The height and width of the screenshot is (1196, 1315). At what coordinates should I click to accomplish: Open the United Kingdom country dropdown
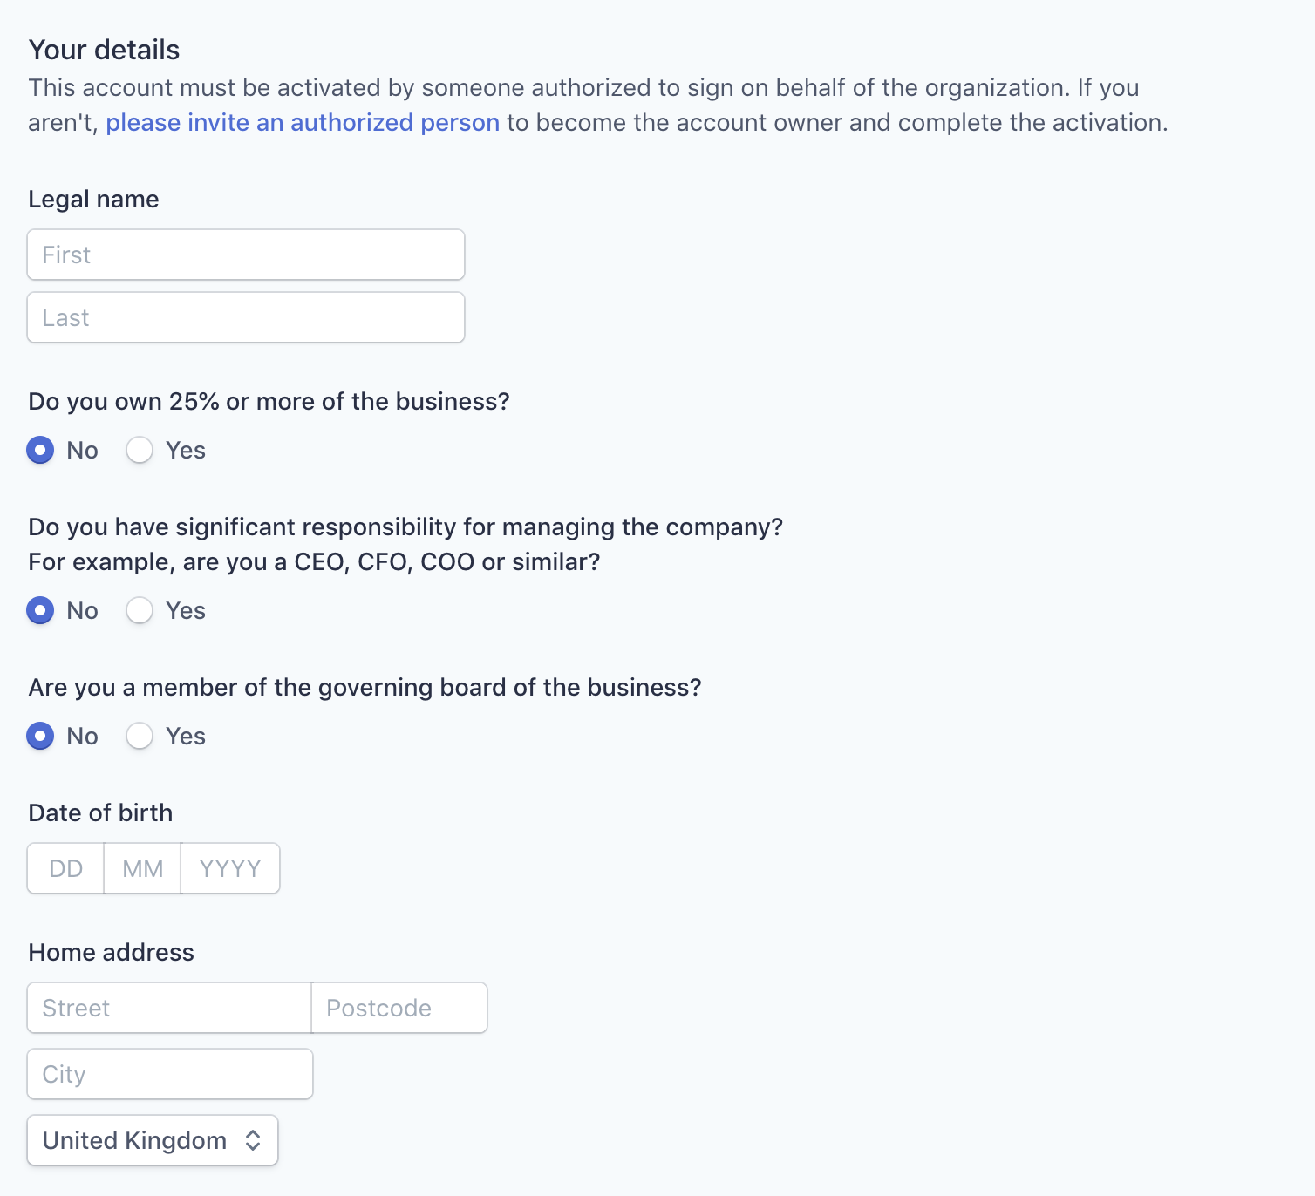[153, 1140]
